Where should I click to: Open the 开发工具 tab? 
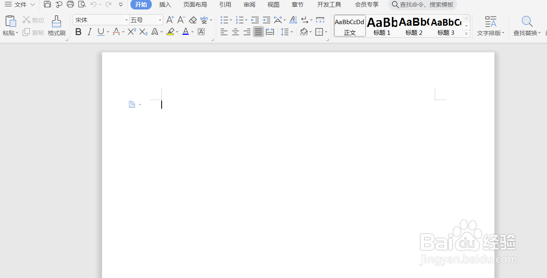tap(329, 5)
